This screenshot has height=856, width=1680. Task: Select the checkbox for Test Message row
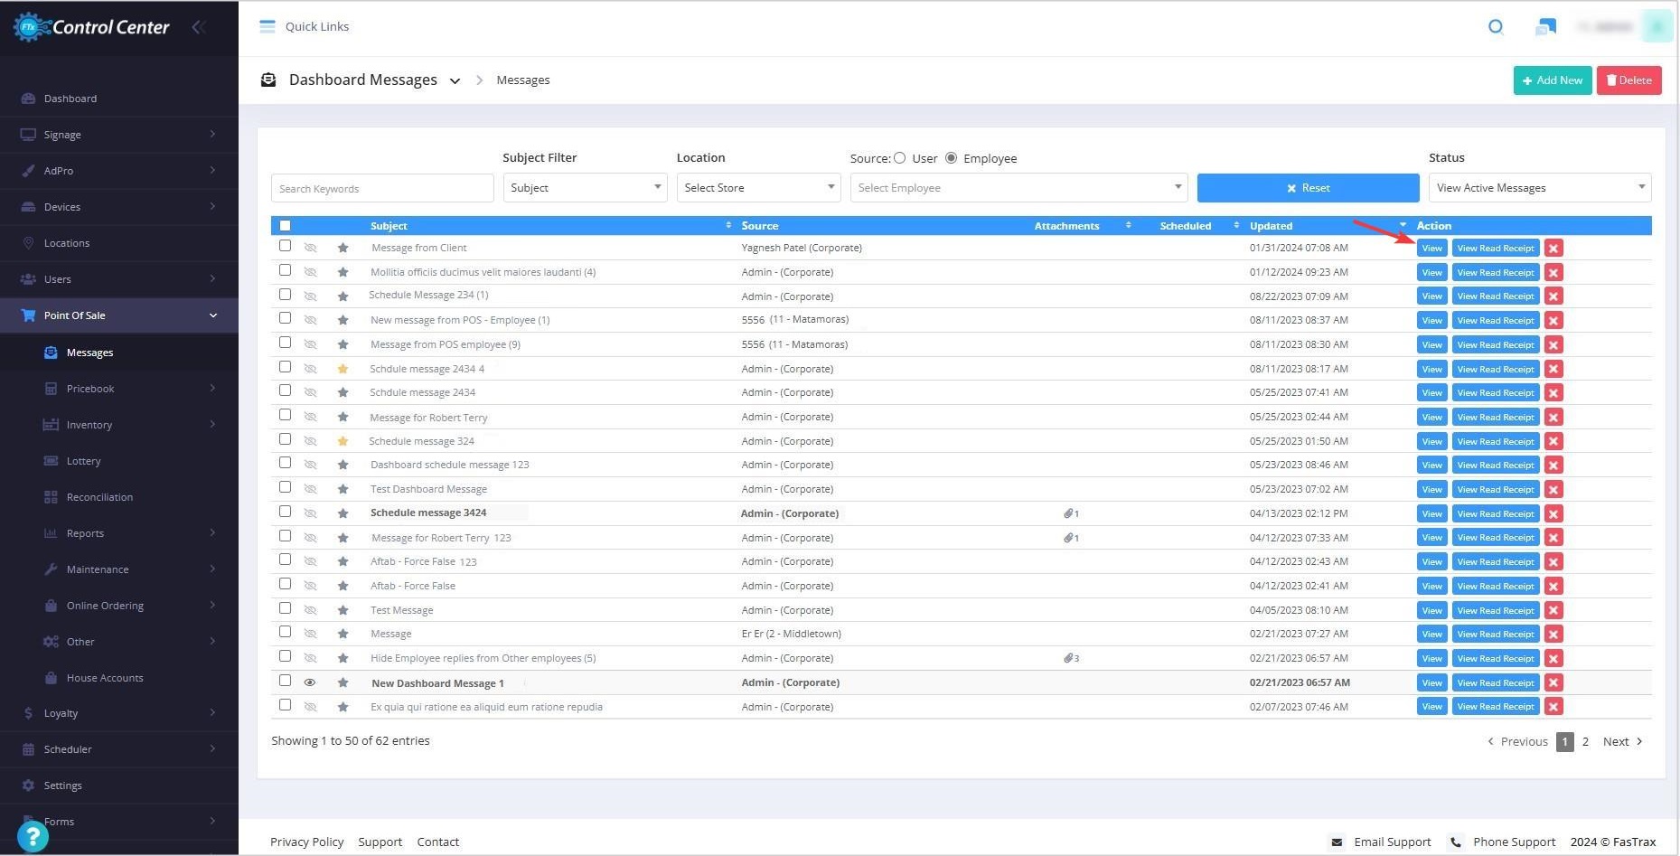tap(286, 608)
